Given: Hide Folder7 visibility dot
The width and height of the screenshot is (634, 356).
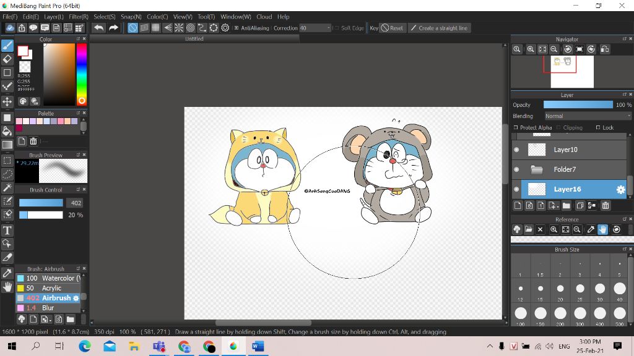Looking at the screenshot, I should click(x=516, y=169).
